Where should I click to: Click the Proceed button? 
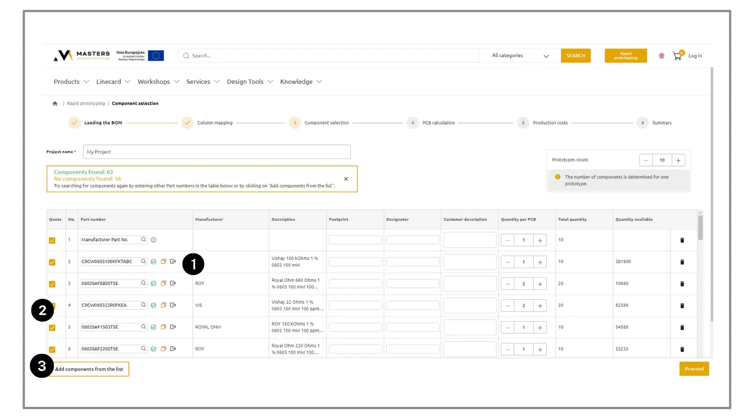tap(694, 369)
